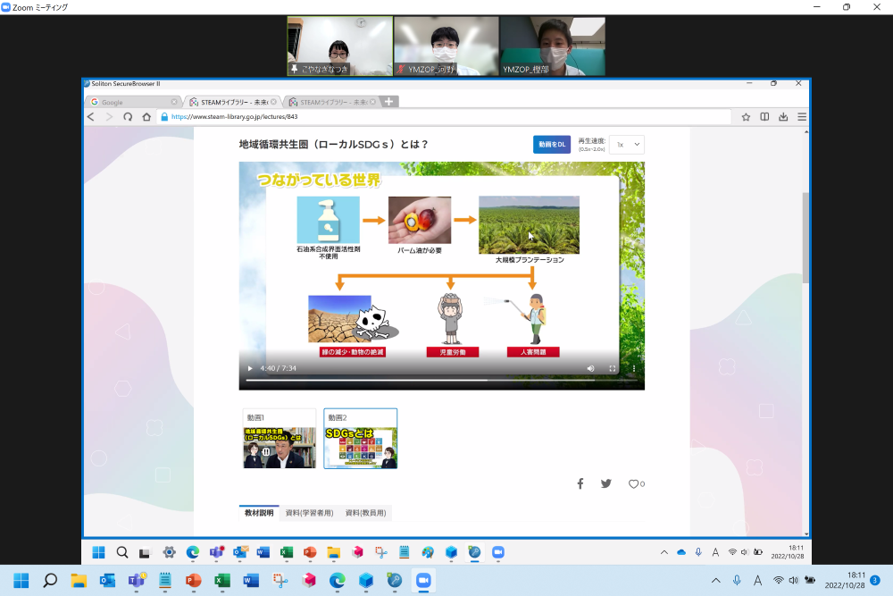Click Outlook on the shared screen taskbar

coord(239,552)
